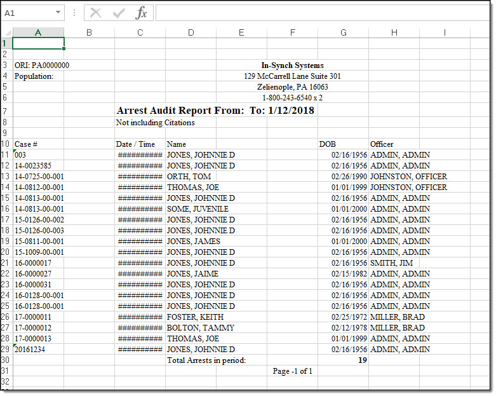This screenshot has height=396, width=496.
Task: Open the Insert Function fx dialog
Action: coord(142,13)
